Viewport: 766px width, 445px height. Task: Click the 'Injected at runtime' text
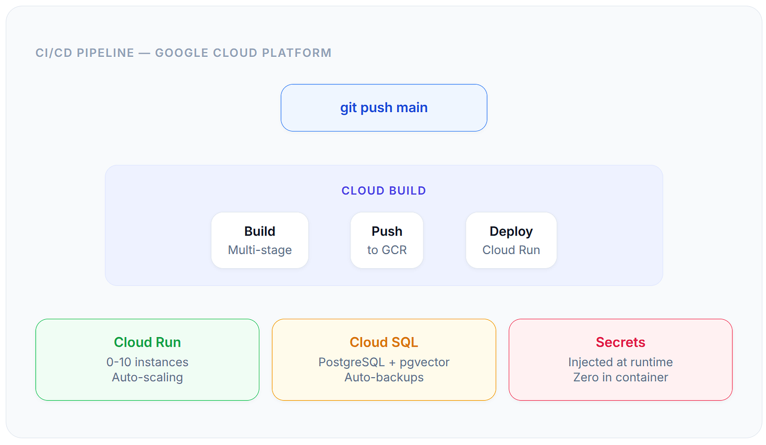click(620, 362)
